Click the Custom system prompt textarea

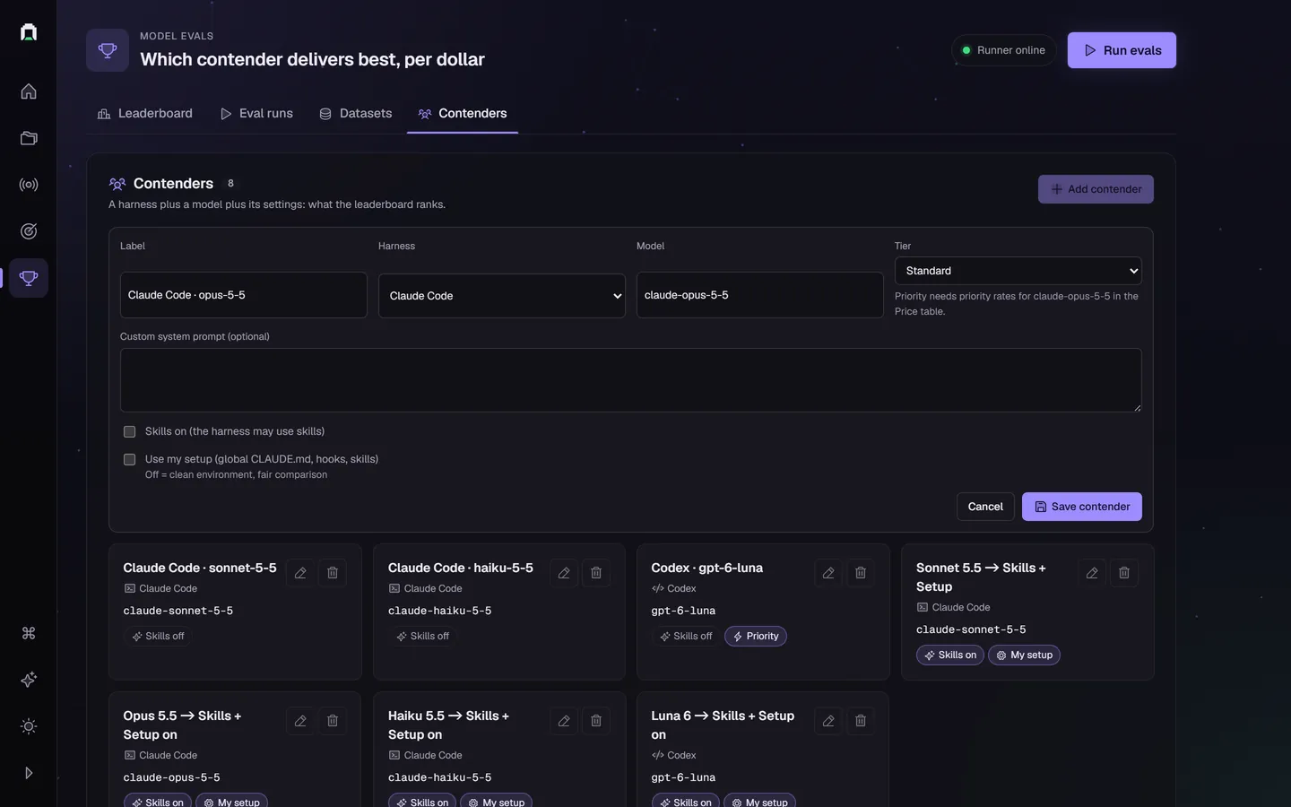tap(631, 380)
